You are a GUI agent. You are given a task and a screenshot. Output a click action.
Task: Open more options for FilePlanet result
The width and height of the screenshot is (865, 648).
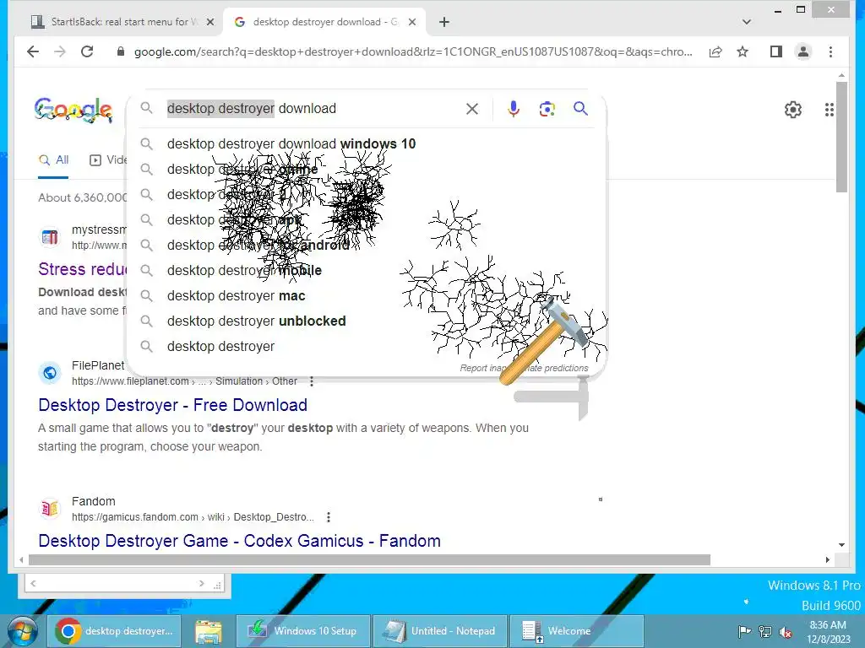[312, 381]
